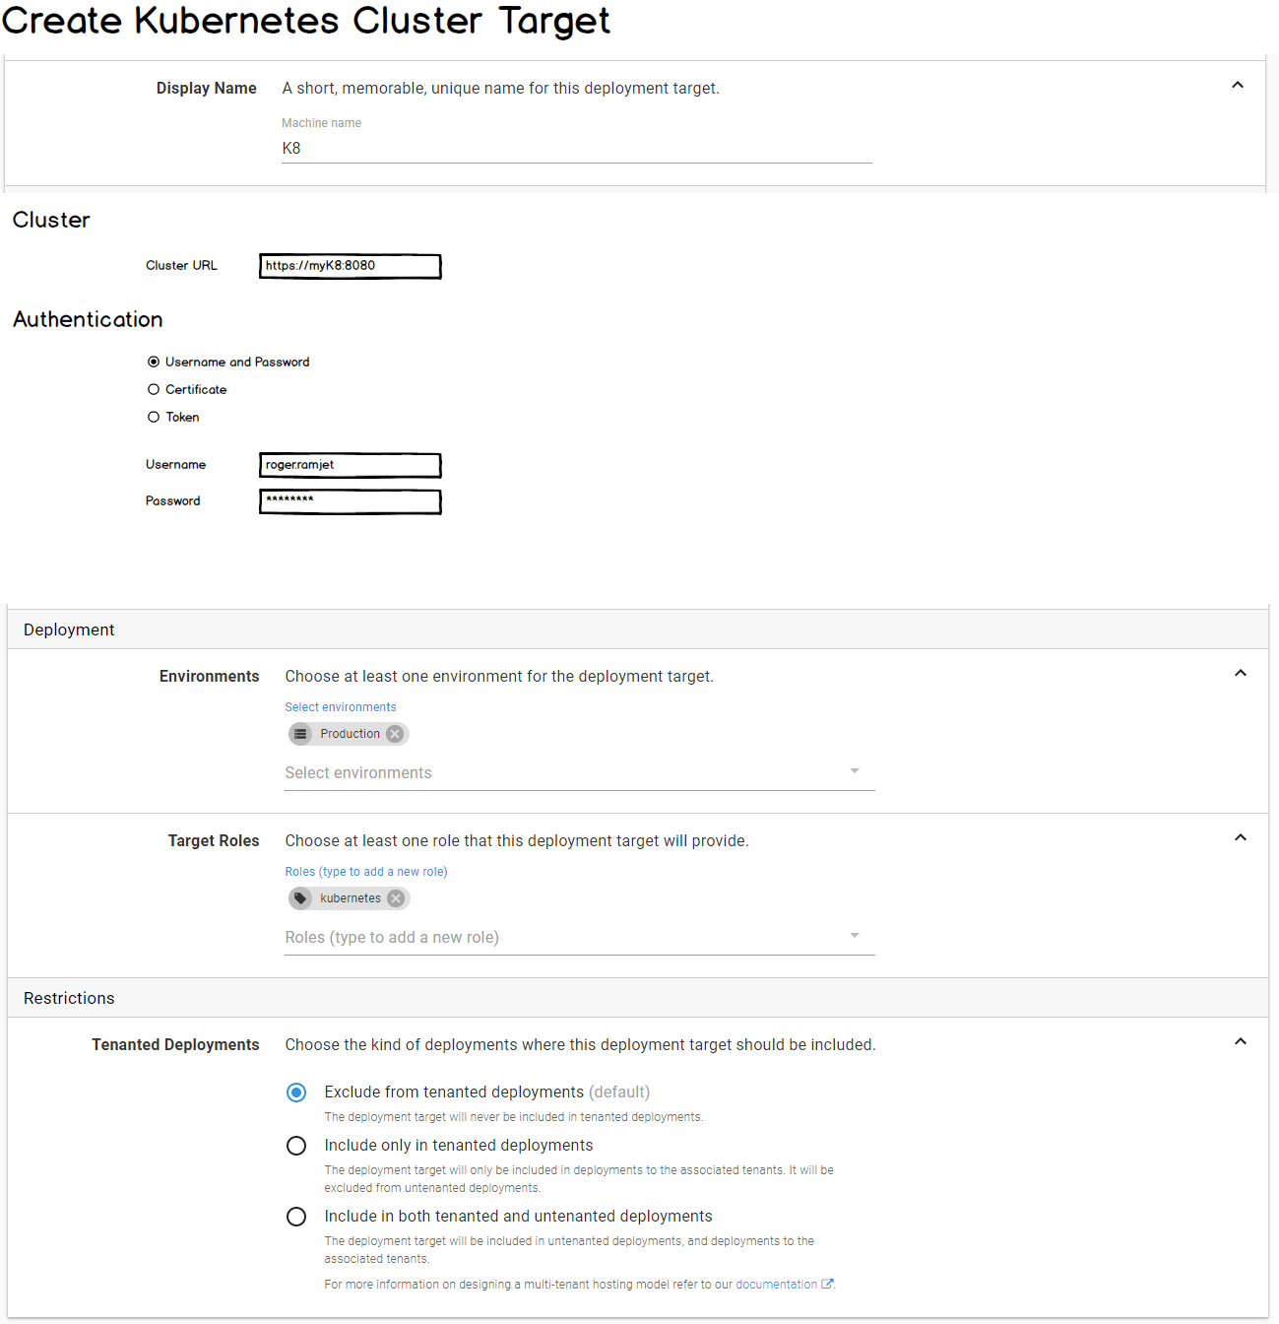Select Include only in tenanted deployments
The width and height of the screenshot is (1279, 1324).
click(x=296, y=1145)
